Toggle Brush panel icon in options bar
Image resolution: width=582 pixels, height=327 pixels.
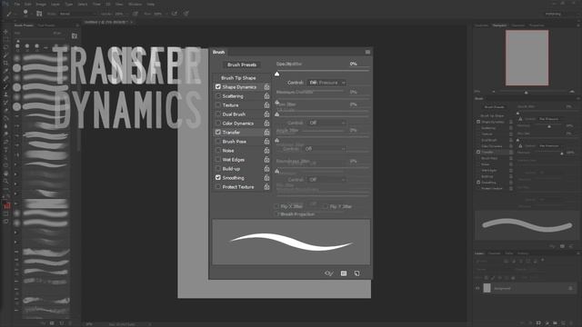click(39, 14)
